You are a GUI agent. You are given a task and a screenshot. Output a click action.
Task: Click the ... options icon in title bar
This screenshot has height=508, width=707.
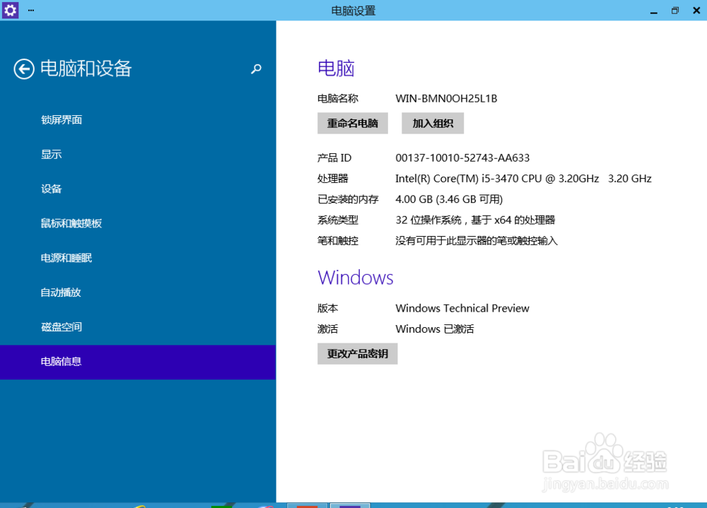click(x=30, y=10)
